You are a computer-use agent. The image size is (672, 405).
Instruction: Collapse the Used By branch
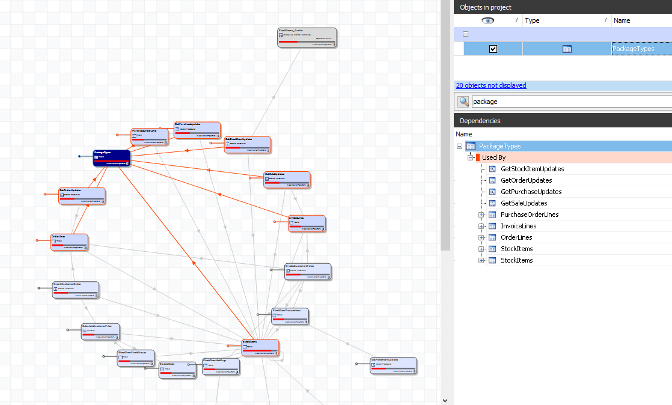click(x=470, y=157)
